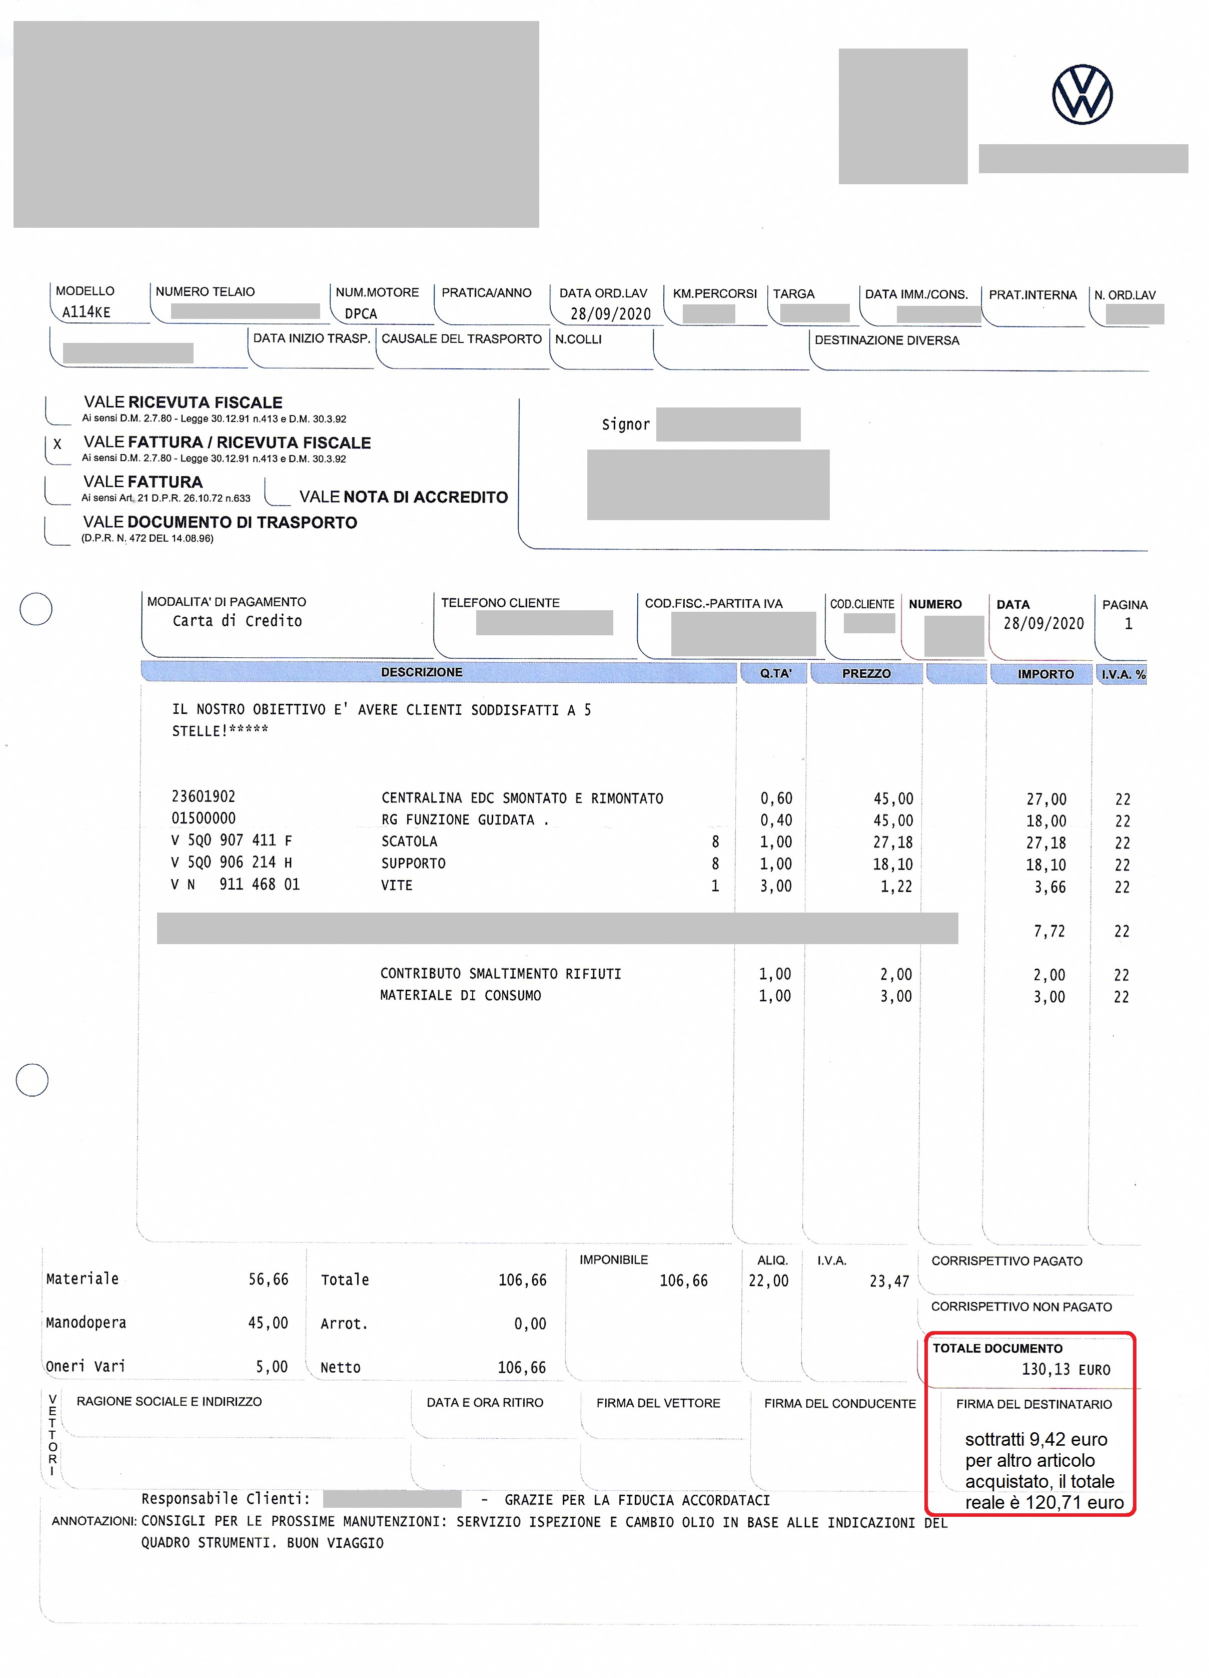The width and height of the screenshot is (1209, 1678).
Task: Tick the VALE NOTA DI ACCREDITO checkbox
Action: point(278,491)
